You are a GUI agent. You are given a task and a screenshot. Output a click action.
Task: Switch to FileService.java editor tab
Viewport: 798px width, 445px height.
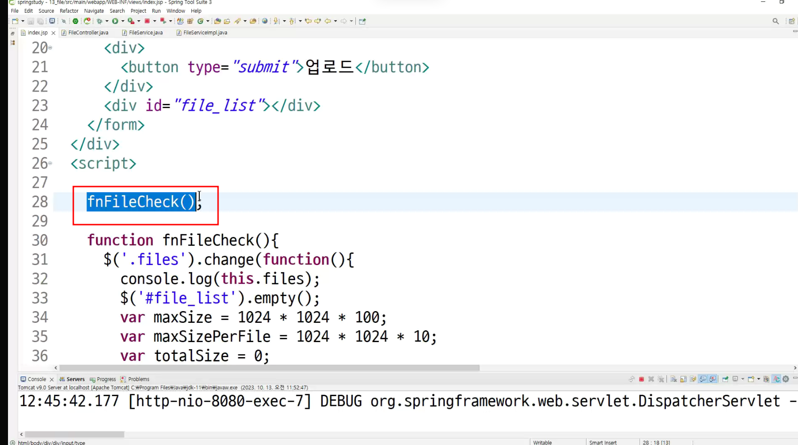click(x=142, y=32)
